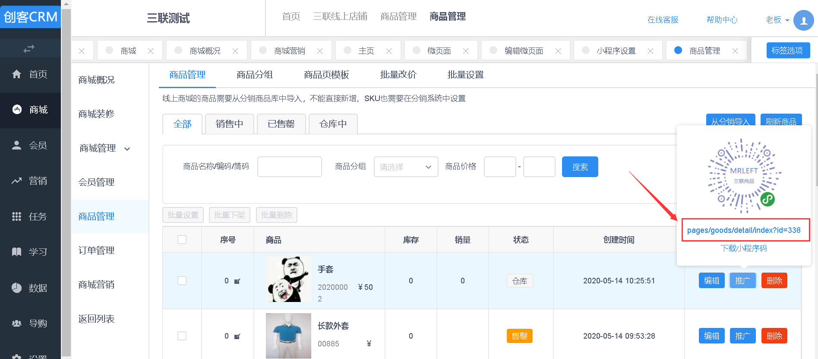Close the 小程序设置 tab with its X
818x359 pixels.
point(651,51)
